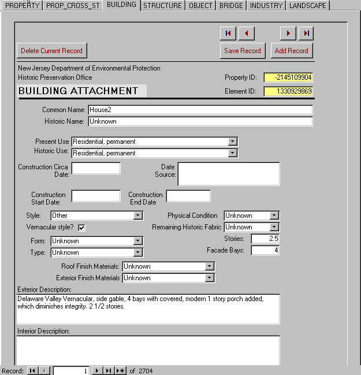Open the BRIDGE tab
The width and height of the screenshot is (361, 375).
pyautogui.click(x=231, y=6)
